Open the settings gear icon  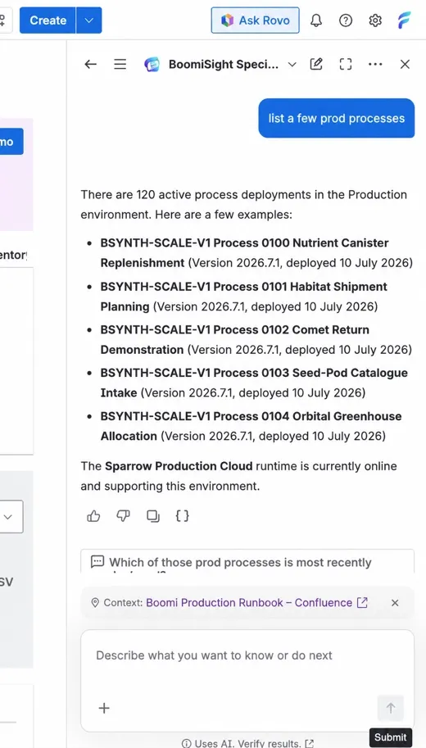[375, 20]
